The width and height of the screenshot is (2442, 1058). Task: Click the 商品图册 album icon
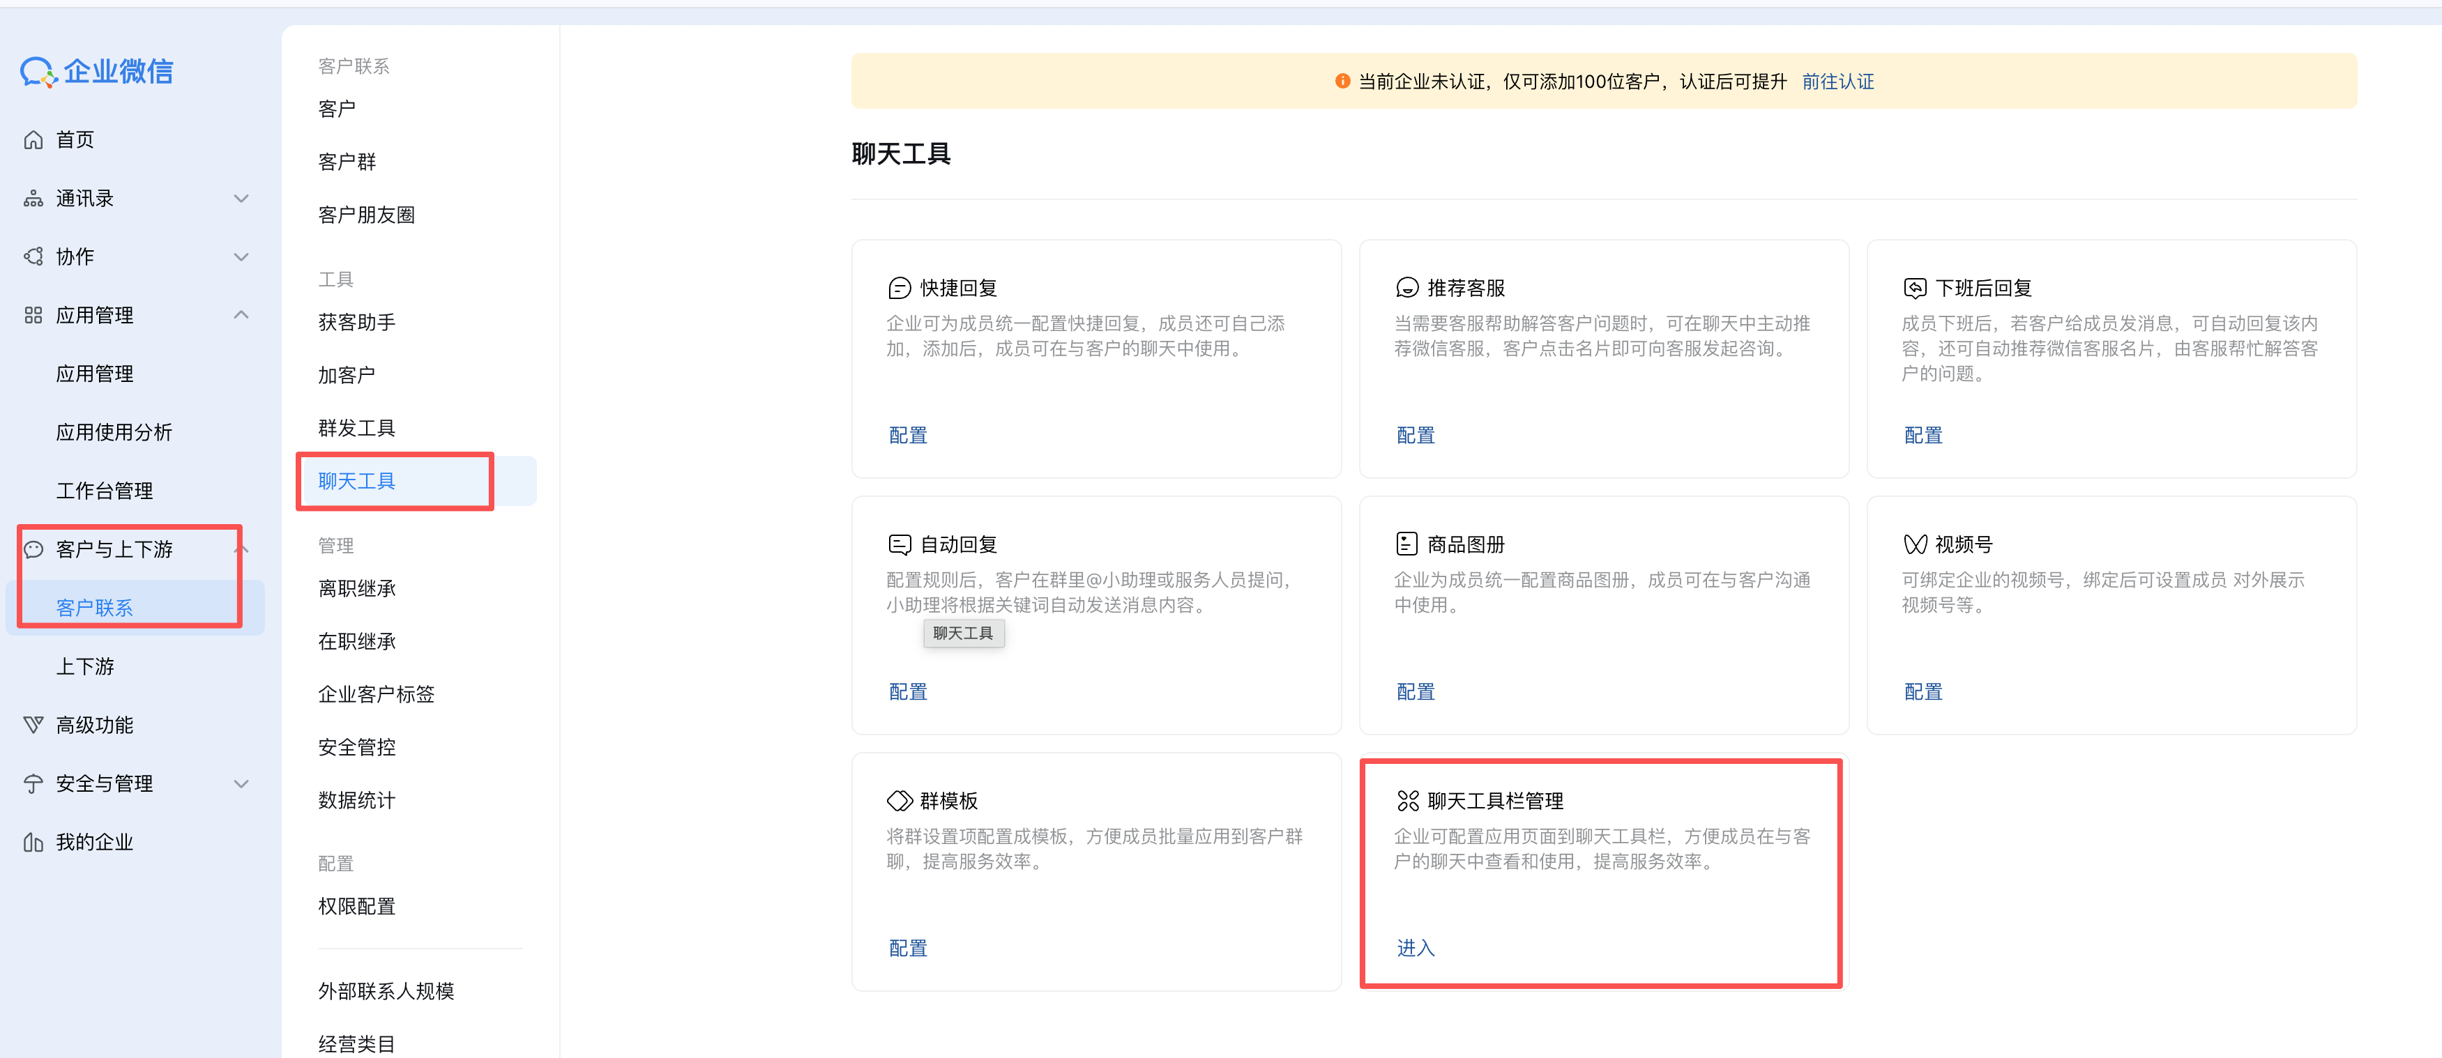tap(1406, 544)
